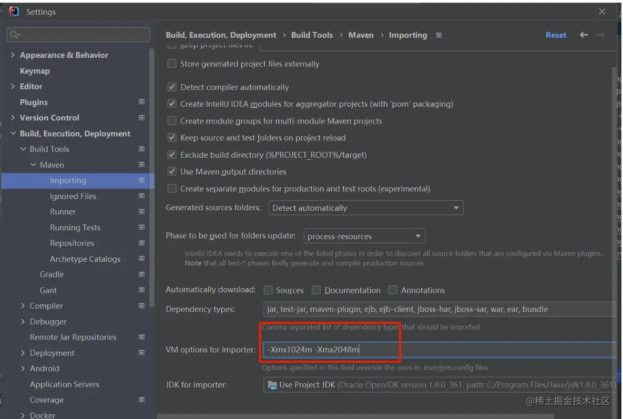Uncheck Exclude build directory option
The height and width of the screenshot is (419, 623).
click(172, 155)
